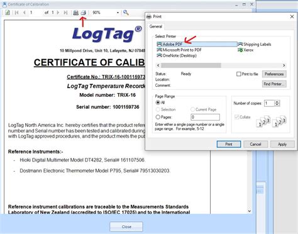Click the Model number TRIX-16 text
Viewport: 298px width, 234px height.
108,95
